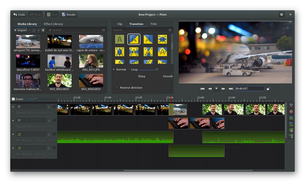Click the split clip scissors icon
The width and height of the screenshot is (305, 182).
[291, 105]
